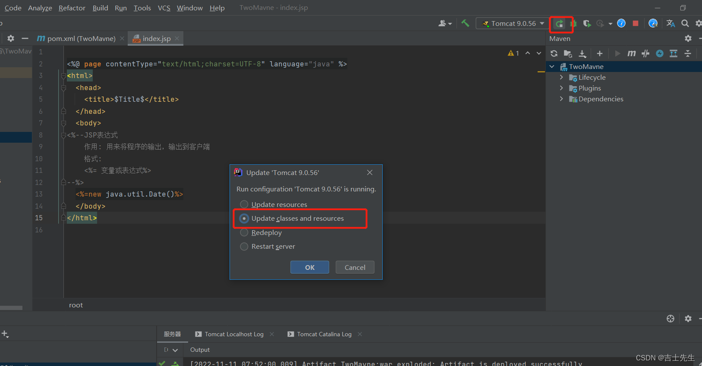The height and width of the screenshot is (366, 702).
Task: Click the Profile run icon
Action: point(600,24)
